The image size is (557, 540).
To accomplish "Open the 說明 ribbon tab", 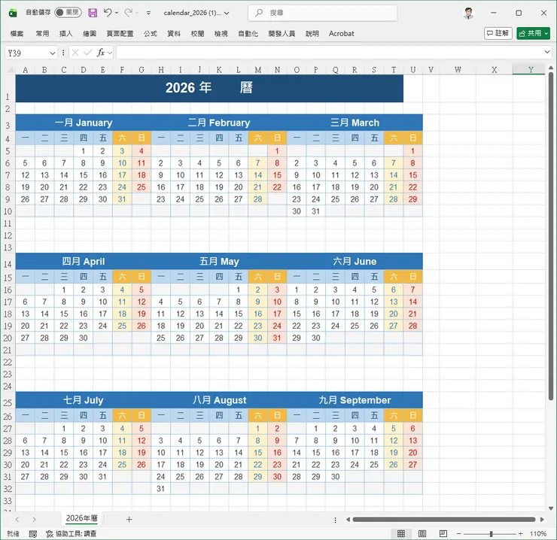I will click(312, 33).
